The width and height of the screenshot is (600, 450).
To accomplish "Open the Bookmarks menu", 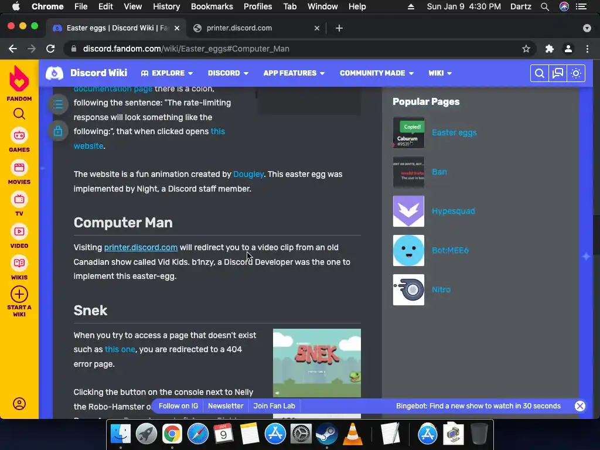I will coord(212,6).
